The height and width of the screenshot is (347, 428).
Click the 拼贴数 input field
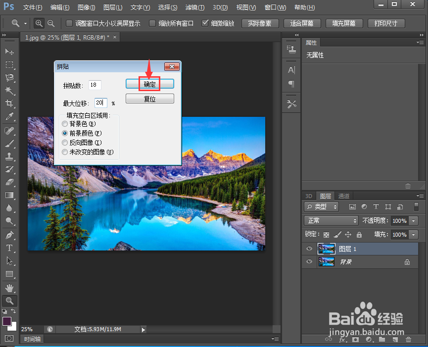pos(94,85)
